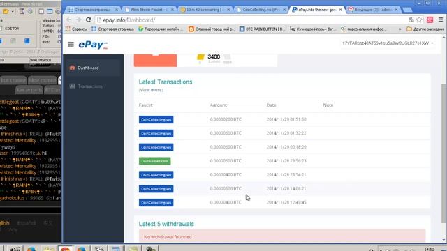This screenshot has width=447, height=251.
Task: Click the Note column header
Action: point(328,105)
